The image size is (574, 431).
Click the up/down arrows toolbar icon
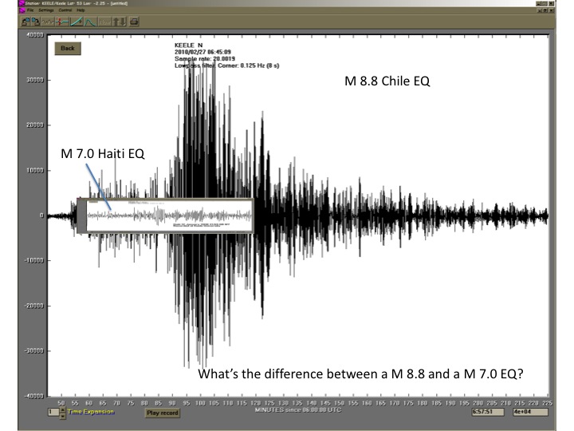120,22
